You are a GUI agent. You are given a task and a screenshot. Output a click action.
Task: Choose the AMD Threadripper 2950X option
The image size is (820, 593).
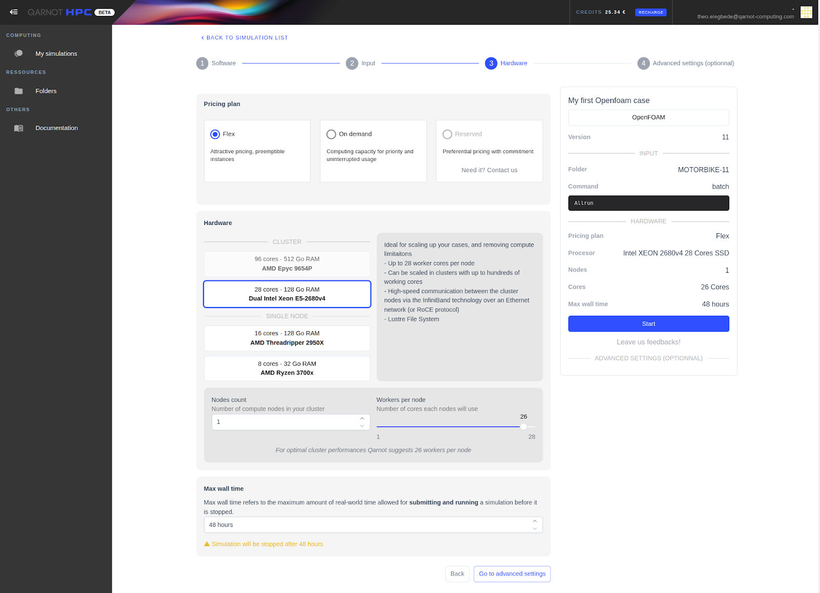pyautogui.click(x=287, y=338)
